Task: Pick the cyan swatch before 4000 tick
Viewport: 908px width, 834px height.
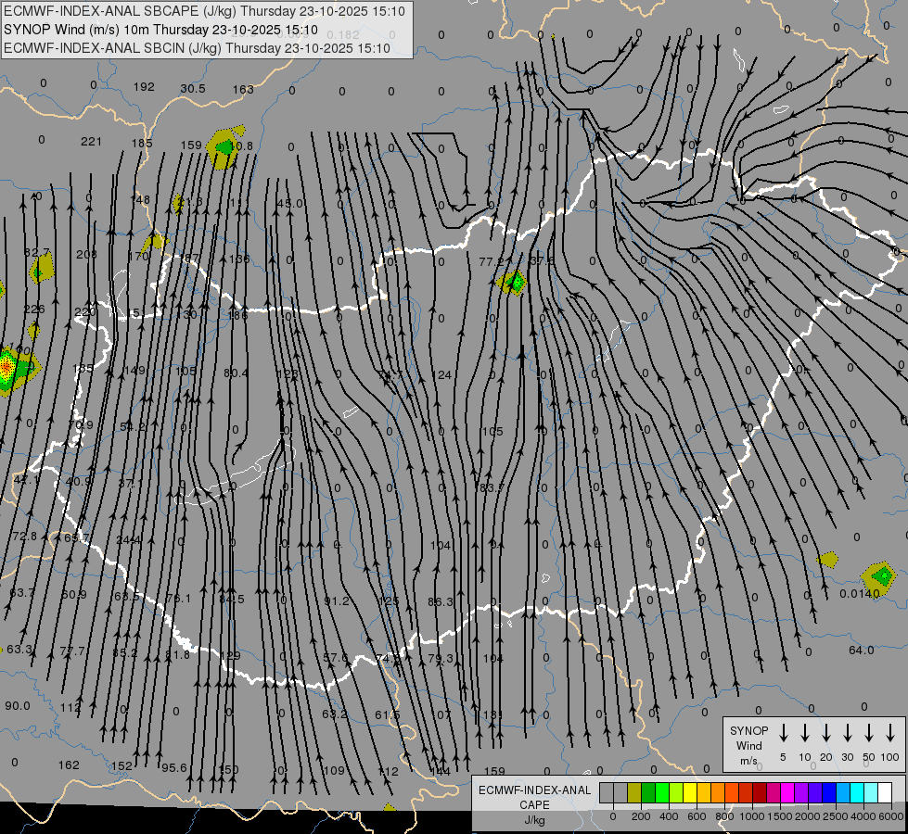Action: coord(856,793)
